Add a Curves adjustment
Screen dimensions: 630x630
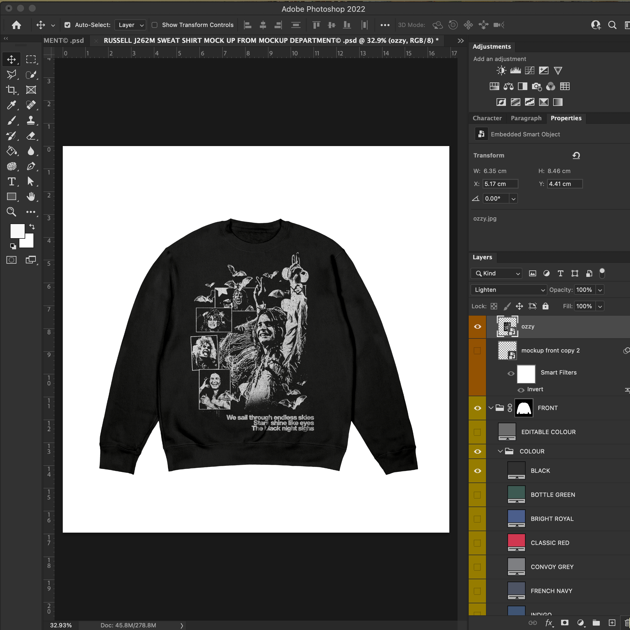(x=530, y=70)
